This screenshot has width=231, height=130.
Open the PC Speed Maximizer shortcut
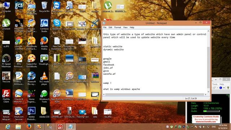(6, 61)
